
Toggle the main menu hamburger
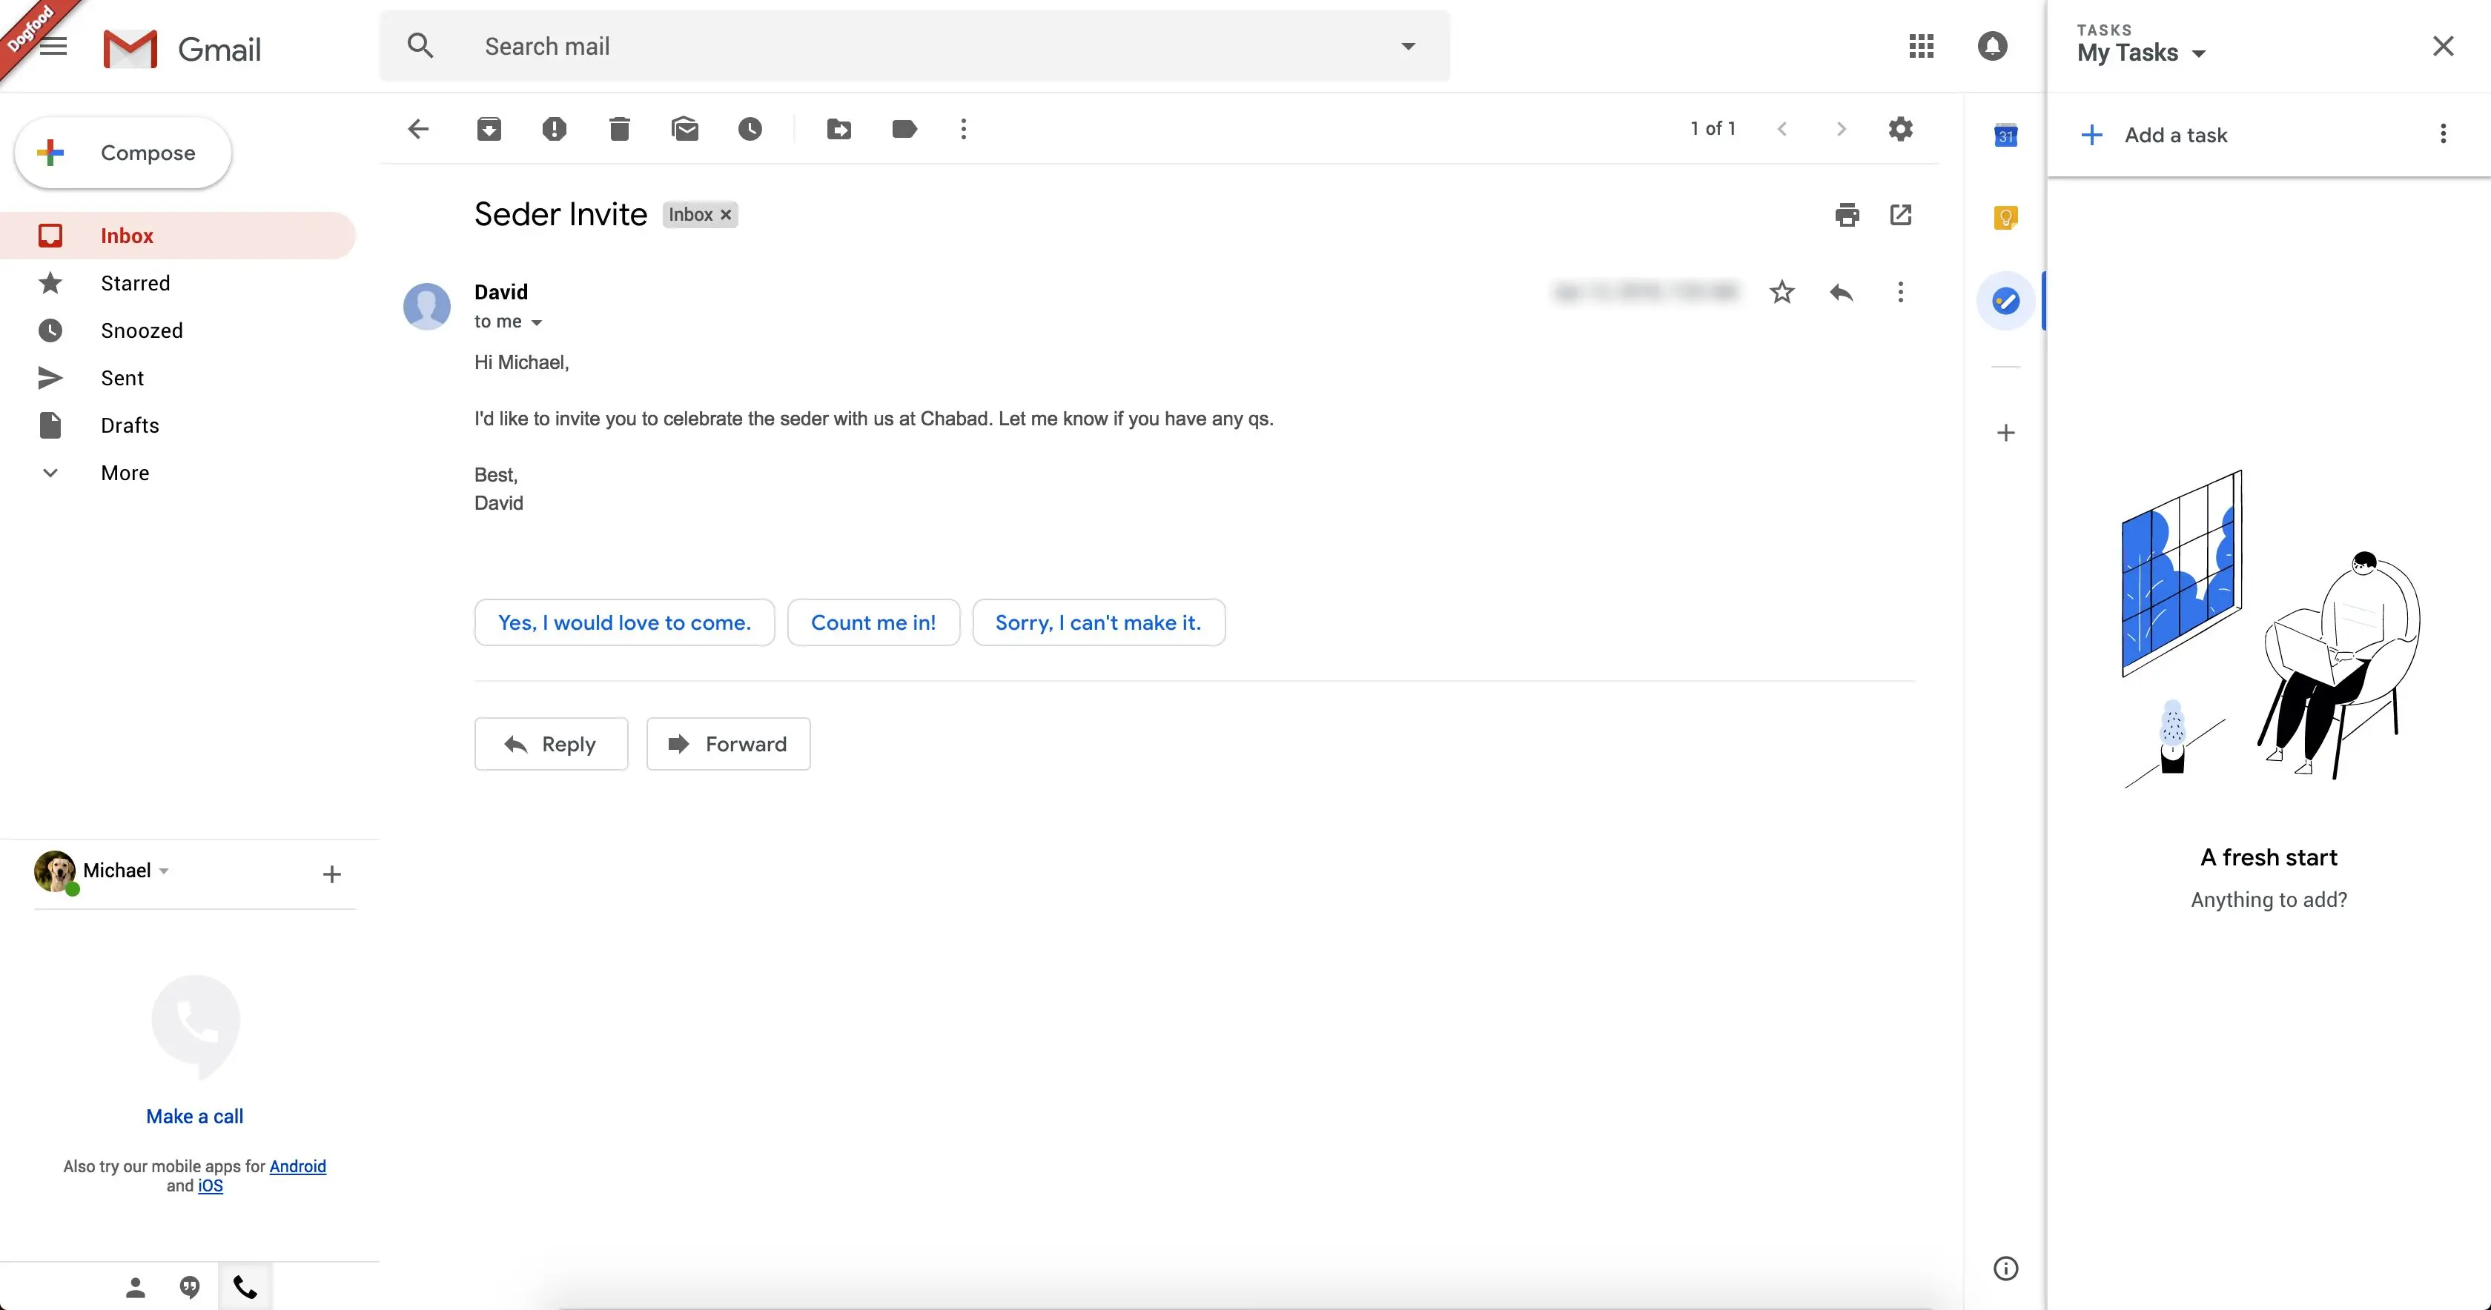53,47
